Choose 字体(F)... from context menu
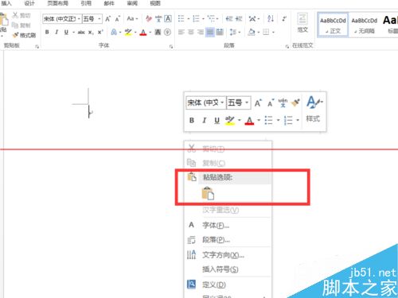This screenshot has height=298, width=398. [x=228, y=225]
